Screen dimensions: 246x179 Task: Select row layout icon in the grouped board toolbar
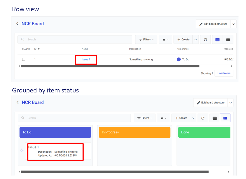pos(214,118)
